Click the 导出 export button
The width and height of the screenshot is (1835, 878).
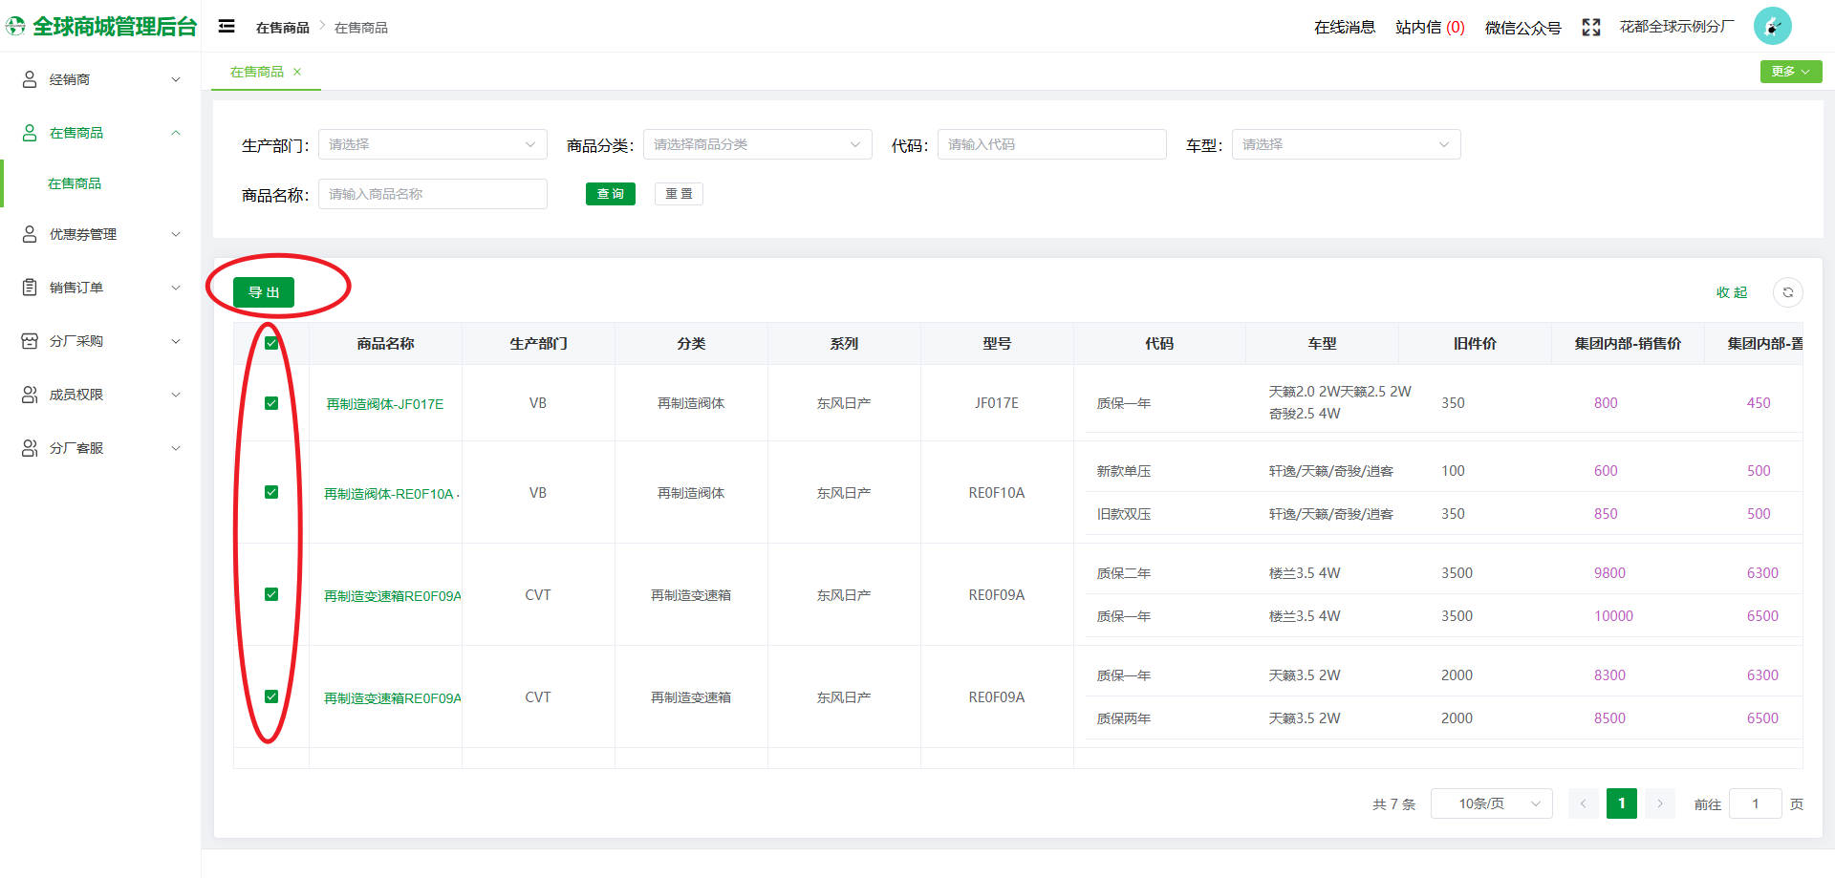point(264,292)
